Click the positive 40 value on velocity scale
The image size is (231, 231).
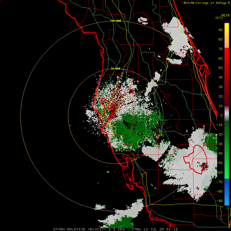(x=220, y=77)
